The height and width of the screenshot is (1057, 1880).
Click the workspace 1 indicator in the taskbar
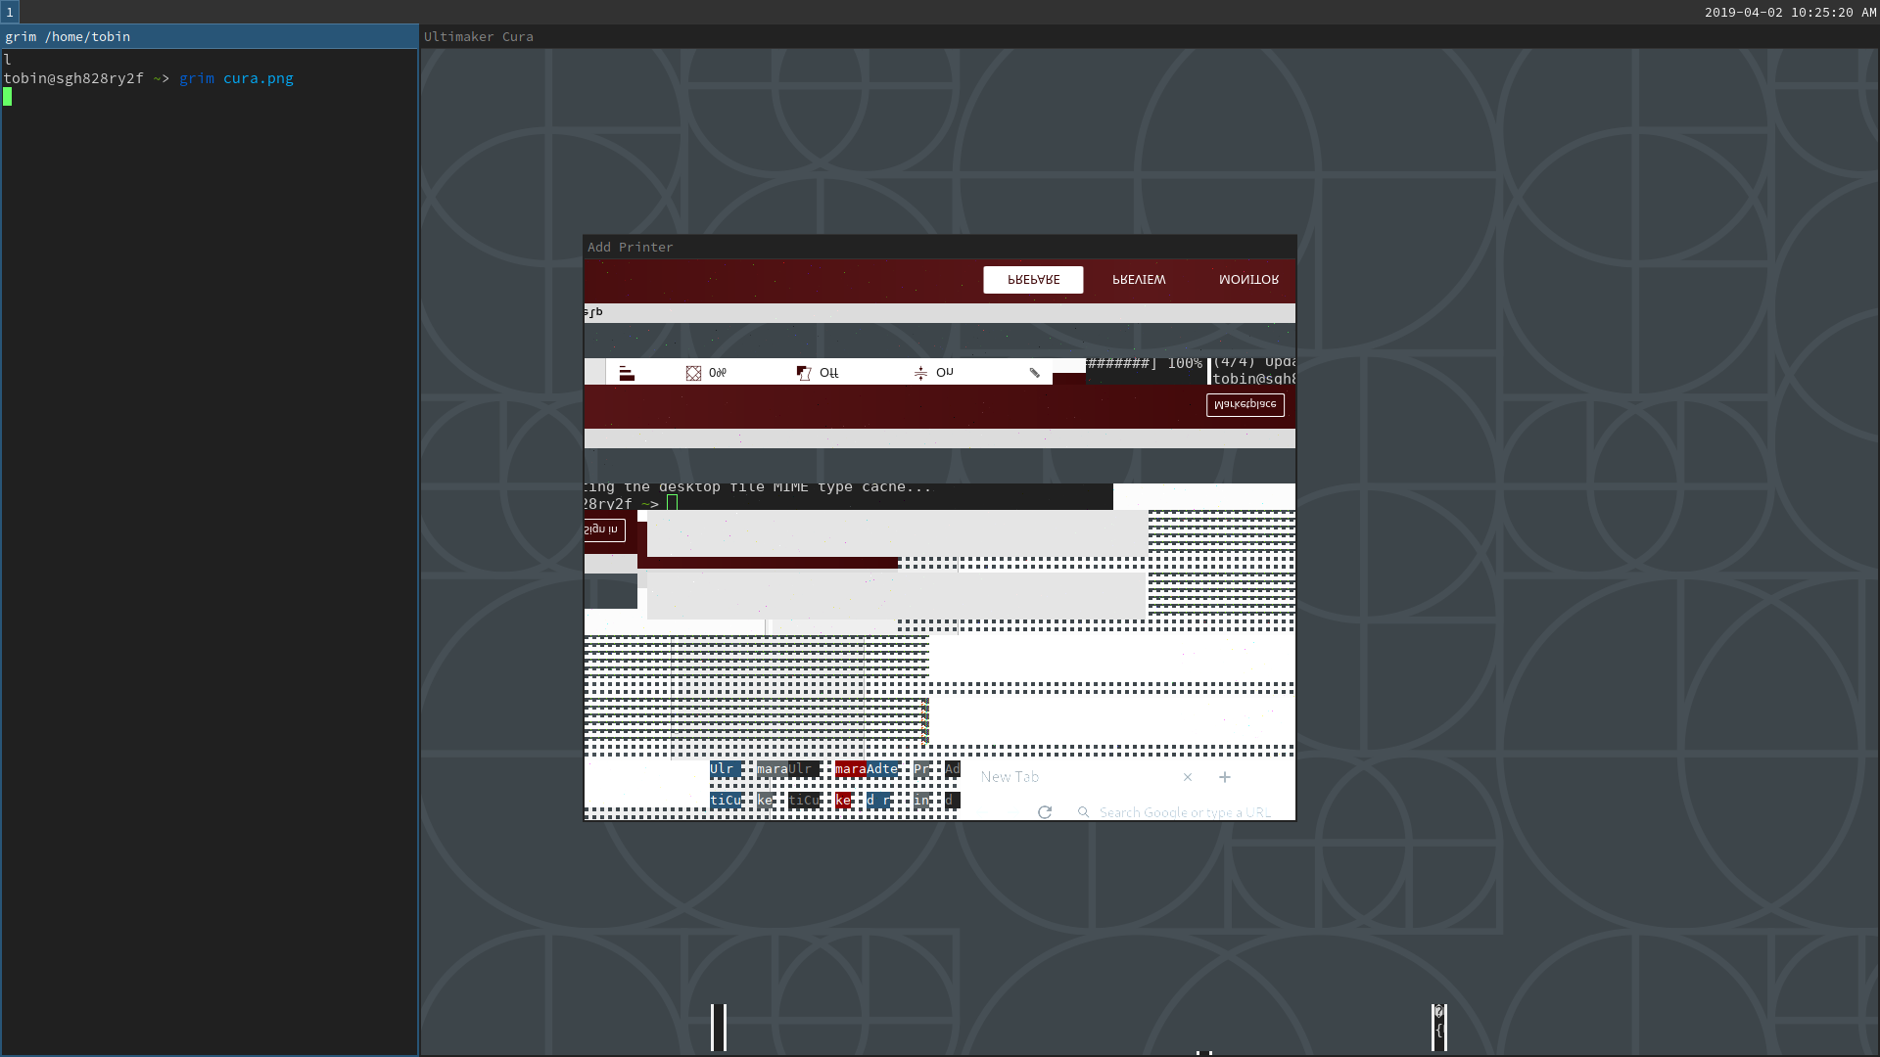[9, 13]
